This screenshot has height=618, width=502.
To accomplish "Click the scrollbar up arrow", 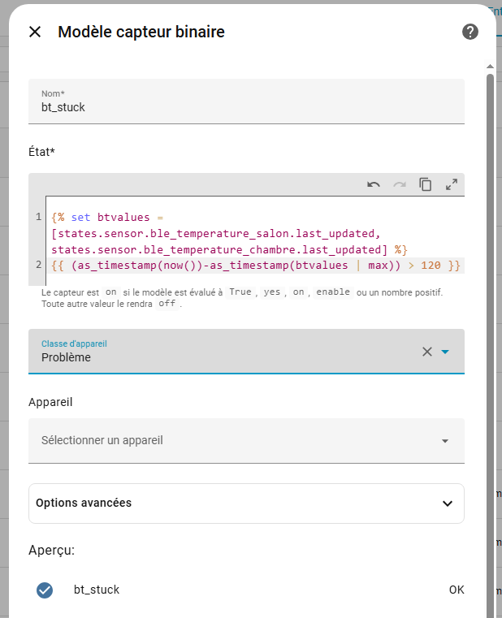I will pos(491,66).
